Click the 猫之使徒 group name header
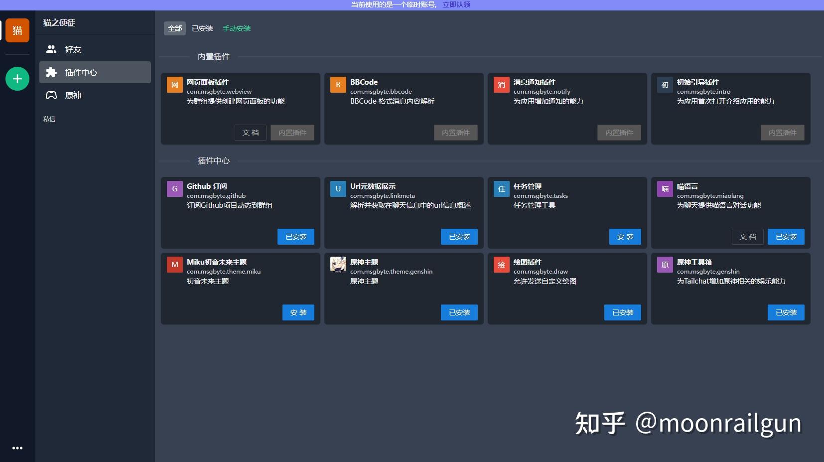This screenshot has height=462, width=824. (59, 22)
